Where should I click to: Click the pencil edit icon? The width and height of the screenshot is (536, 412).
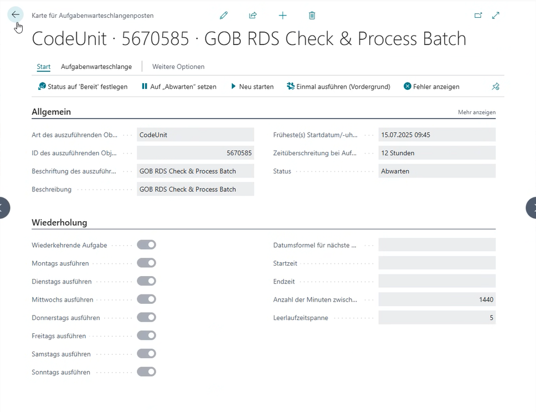[224, 16]
